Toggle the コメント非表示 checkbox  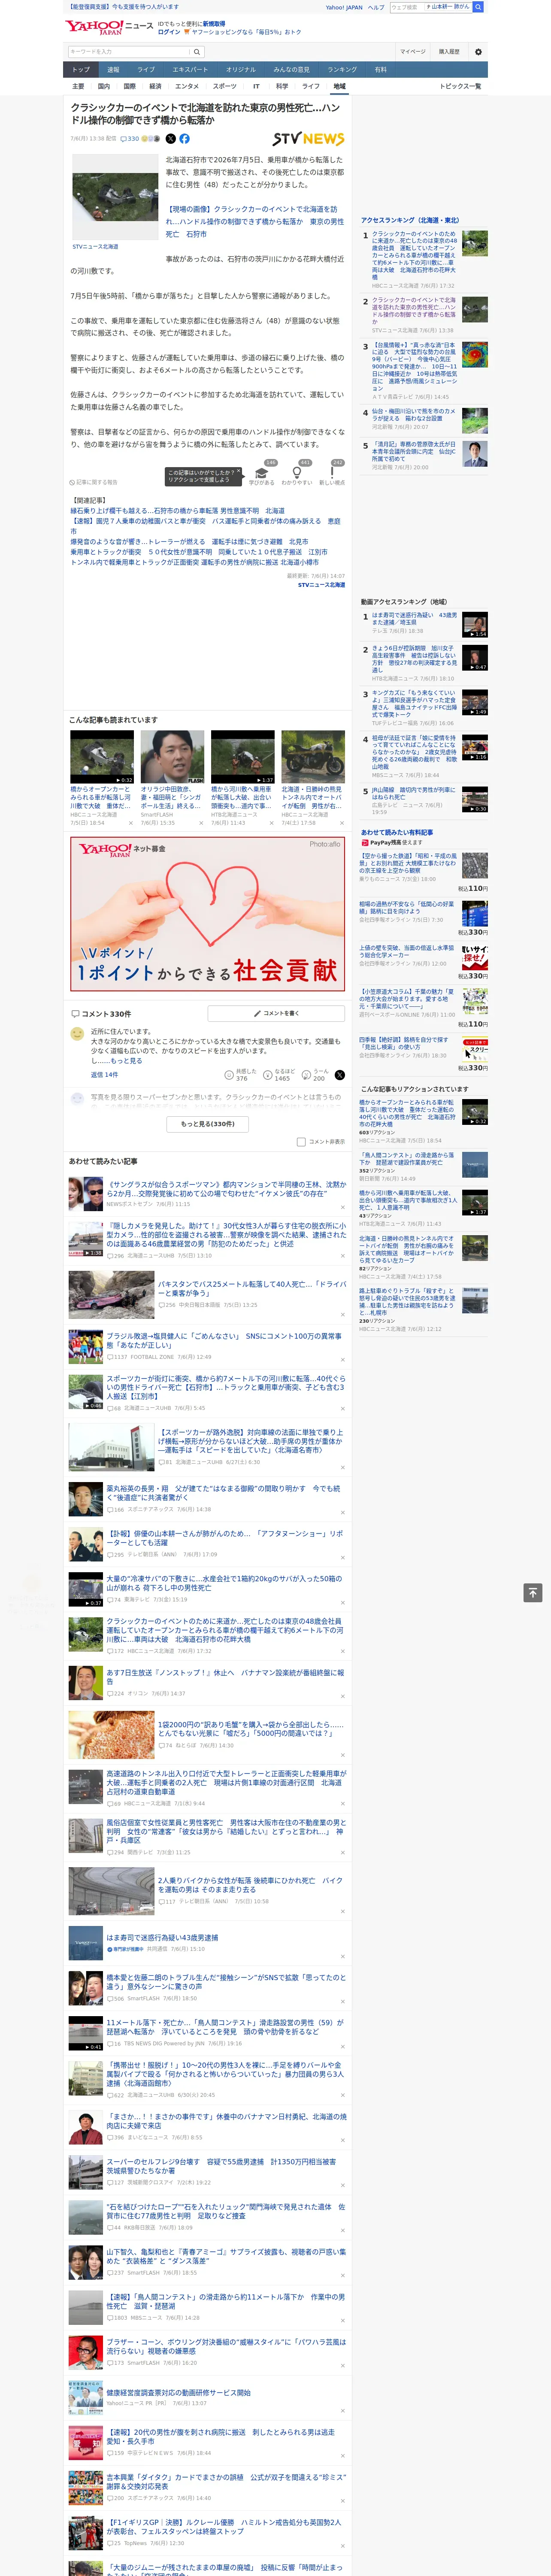(x=301, y=1142)
